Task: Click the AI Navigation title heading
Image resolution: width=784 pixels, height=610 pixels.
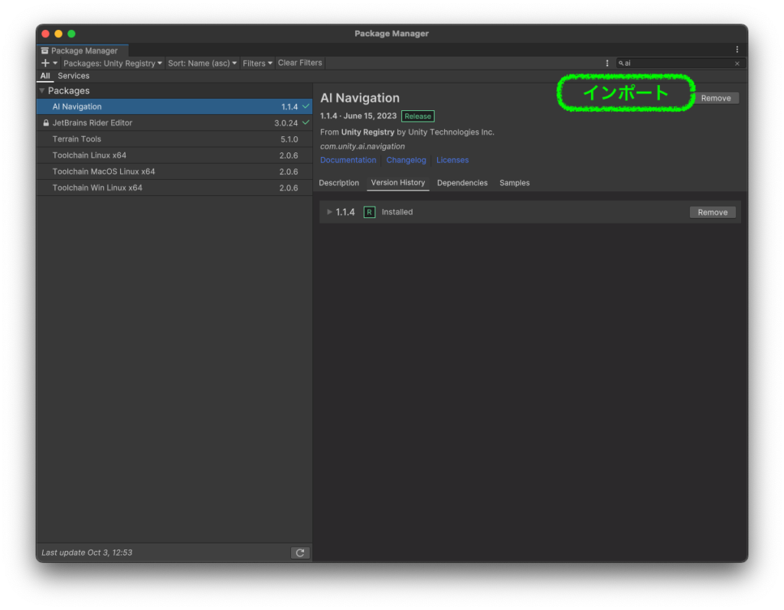Action: pos(360,98)
